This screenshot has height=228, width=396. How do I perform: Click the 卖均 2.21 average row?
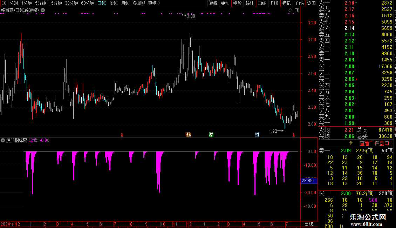[336, 130]
